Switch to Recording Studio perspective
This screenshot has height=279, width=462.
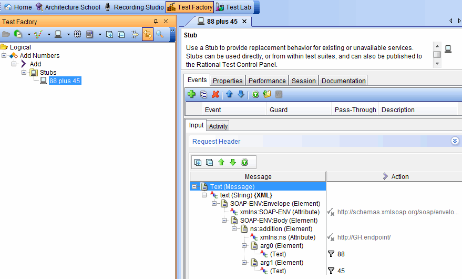coord(134,7)
